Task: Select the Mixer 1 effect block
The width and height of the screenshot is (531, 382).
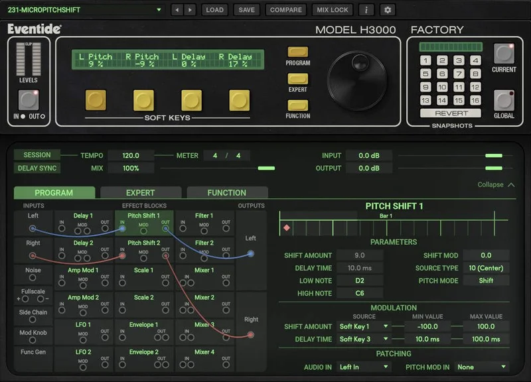Action: coord(204,277)
